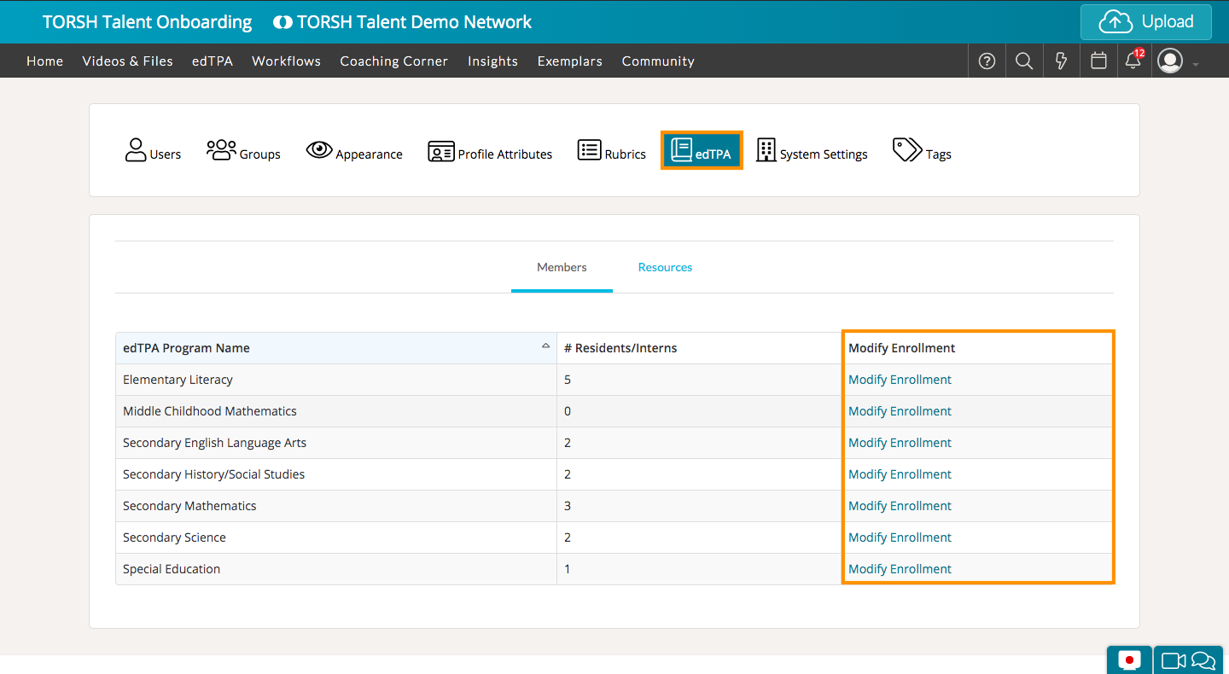Expand the account dropdown arrow beside avatar
The image size is (1229, 674).
point(1196,65)
